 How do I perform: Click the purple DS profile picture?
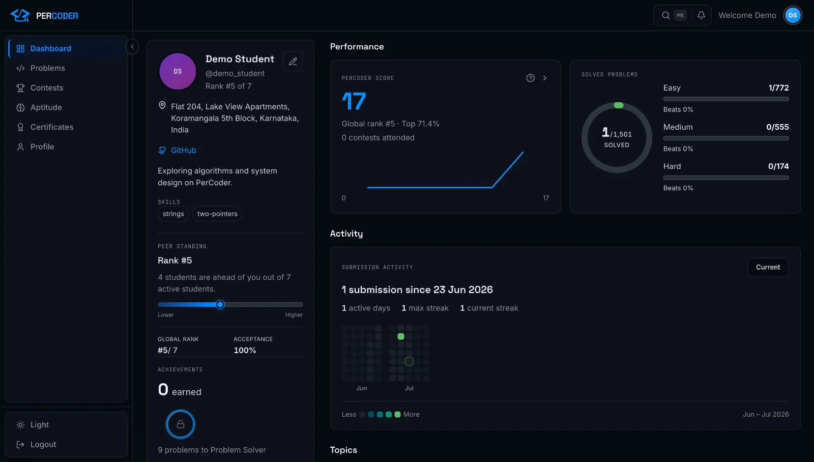[178, 71]
